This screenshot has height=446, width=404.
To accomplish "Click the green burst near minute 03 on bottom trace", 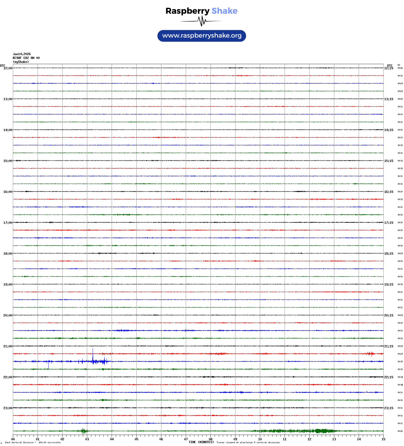I will click(x=83, y=431).
